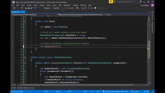Screen dimensions: 165x93
Task: Open the Tools menu
Action: 54,5
